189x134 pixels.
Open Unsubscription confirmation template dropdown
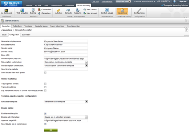(x=66, y=66)
